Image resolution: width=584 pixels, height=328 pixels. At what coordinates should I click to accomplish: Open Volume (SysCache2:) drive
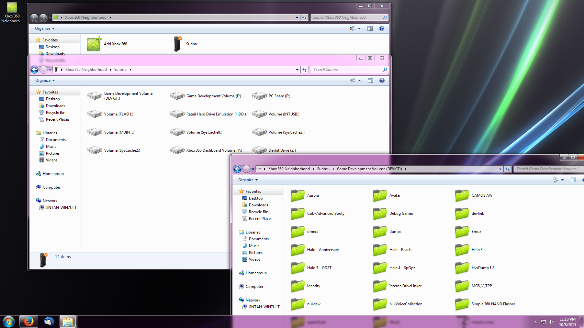[x=114, y=150]
